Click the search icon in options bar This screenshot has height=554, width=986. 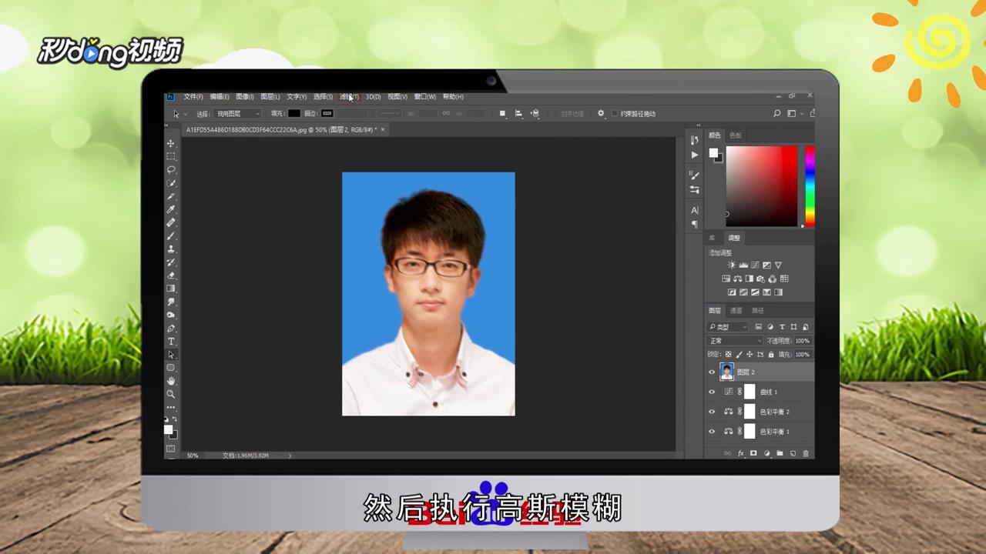tap(776, 113)
